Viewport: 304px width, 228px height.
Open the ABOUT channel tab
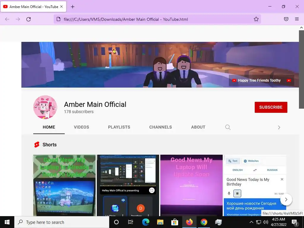198,127
